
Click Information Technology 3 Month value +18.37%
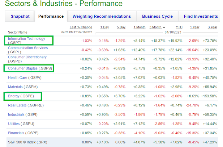pos(158,41)
